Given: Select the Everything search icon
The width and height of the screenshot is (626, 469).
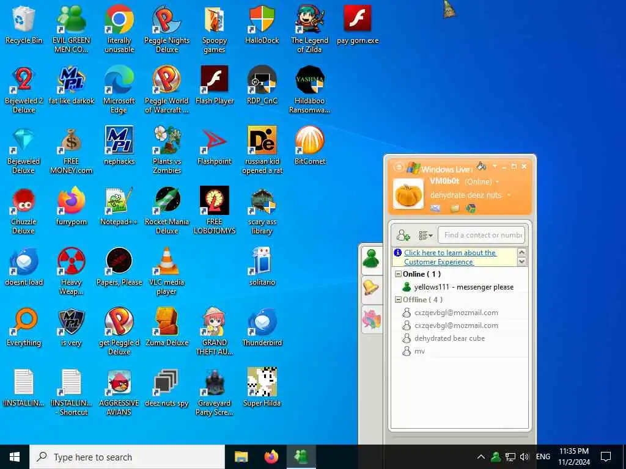Looking at the screenshot, I should (24, 327).
